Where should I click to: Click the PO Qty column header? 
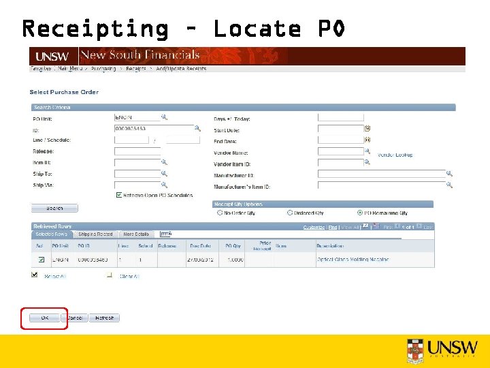pos(233,246)
